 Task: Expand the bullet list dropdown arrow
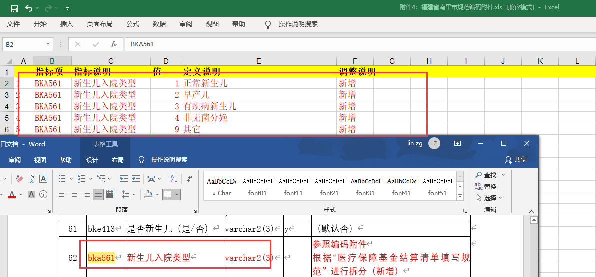click(x=71, y=178)
